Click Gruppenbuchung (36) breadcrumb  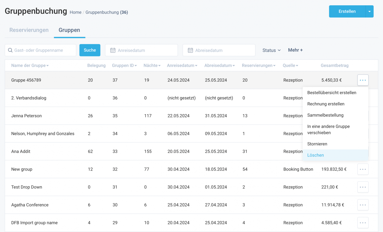point(107,12)
